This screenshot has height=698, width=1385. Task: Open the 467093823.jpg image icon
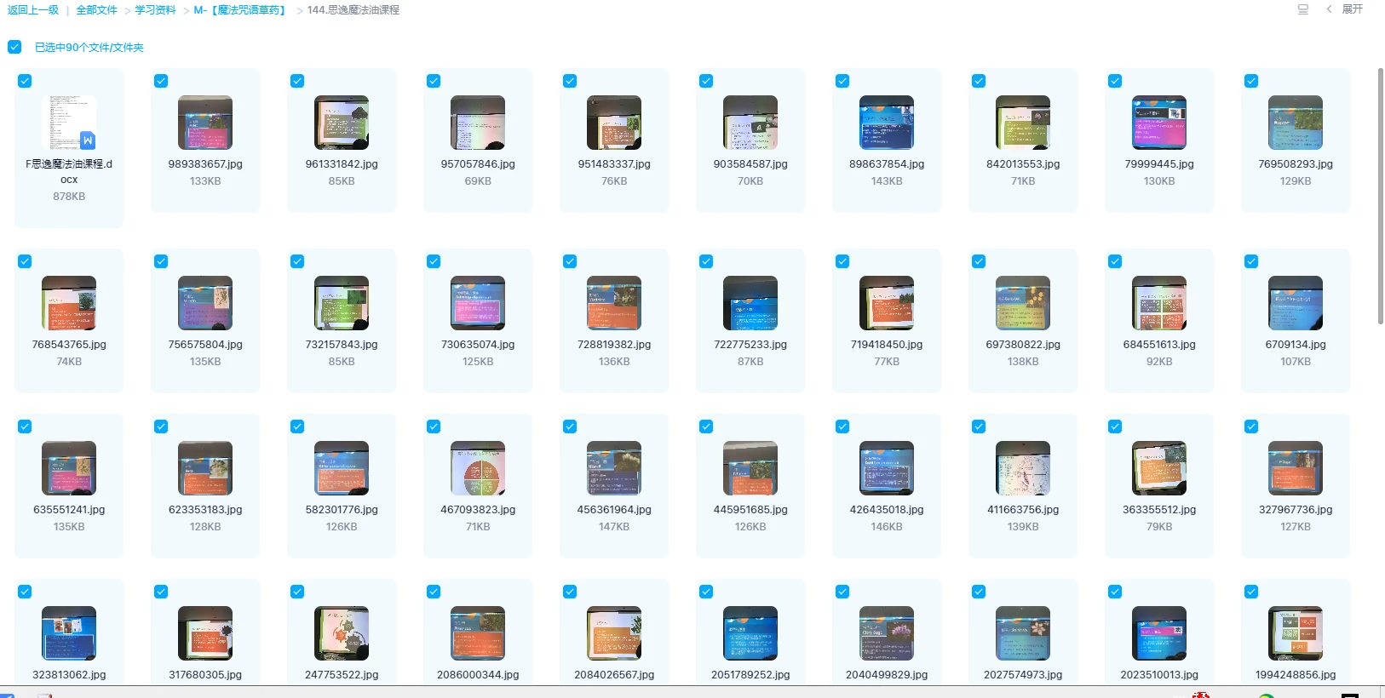(478, 468)
